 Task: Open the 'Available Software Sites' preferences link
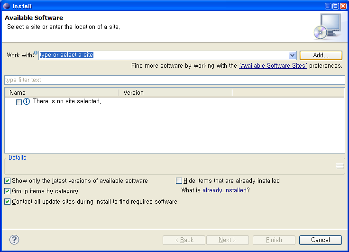[x=273, y=66]
